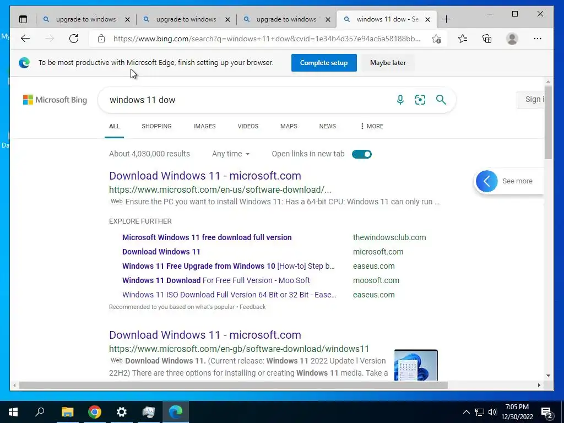Submit search with magnifier icon in Bing box
This screenshot has width=564, height=423.
pyautogui.click(x=441, y=100)
